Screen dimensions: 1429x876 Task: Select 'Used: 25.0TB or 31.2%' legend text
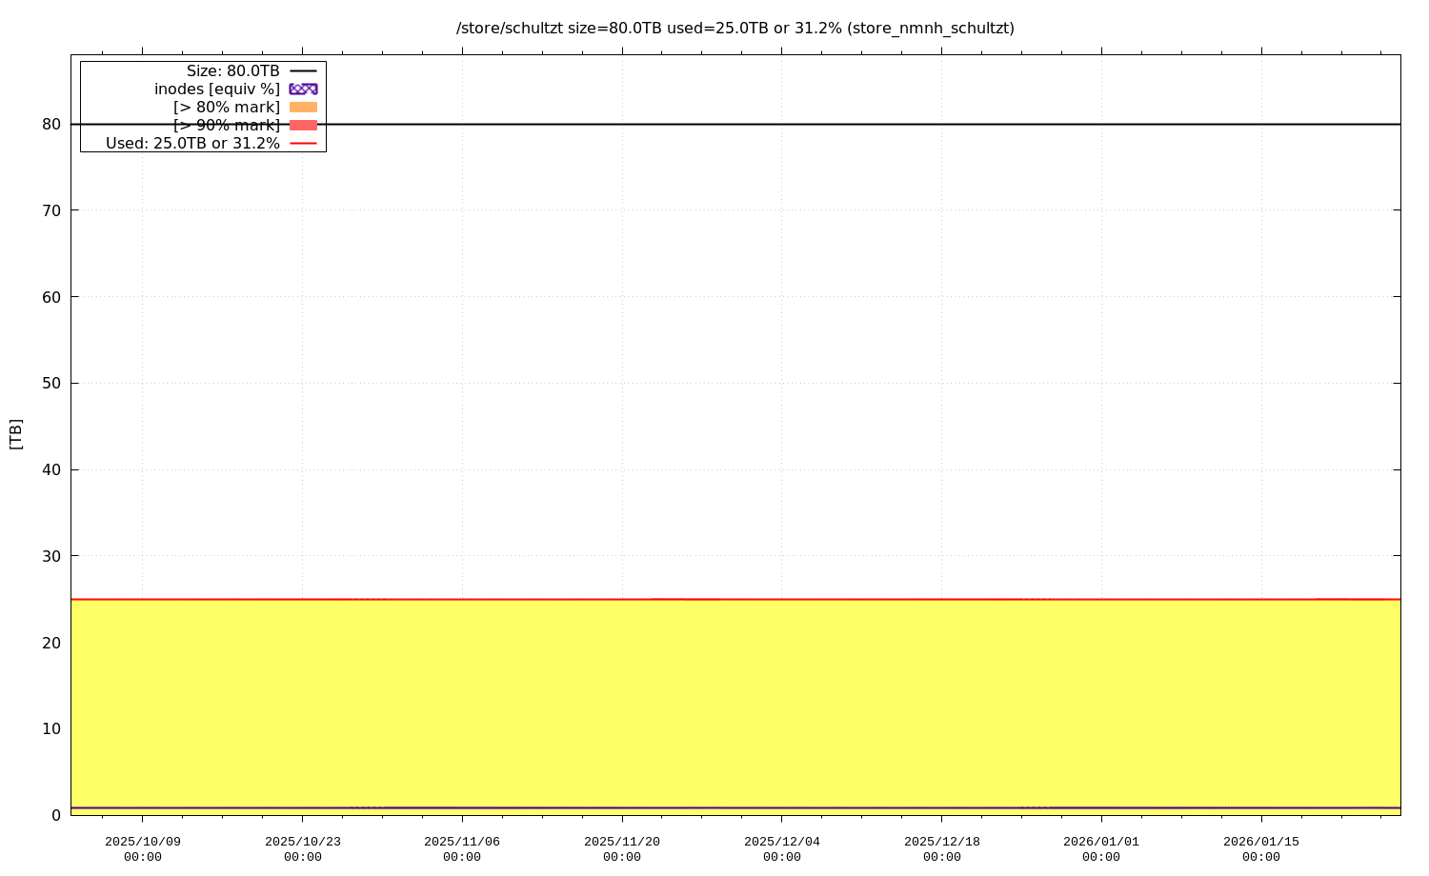192,144
